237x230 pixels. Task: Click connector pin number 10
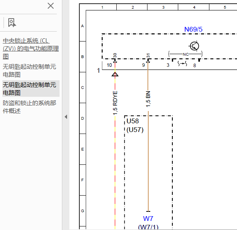[109, 65]
